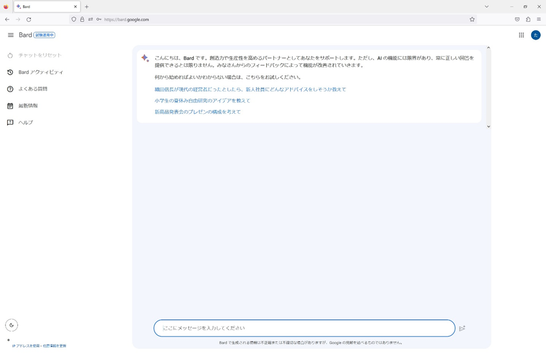The image size is (546, 356).
Task: Click the 小学生の夏休み自由研究 suggestion link
Action: (202, 101)
